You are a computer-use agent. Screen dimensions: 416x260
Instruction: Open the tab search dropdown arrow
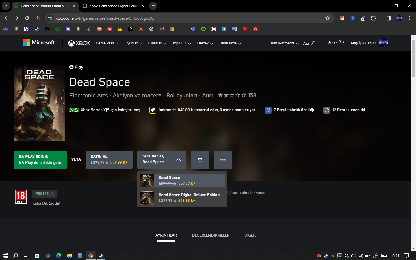[x=6, y=6]
